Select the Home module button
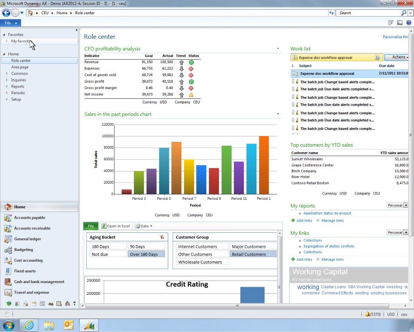 (x=39, y=207)
